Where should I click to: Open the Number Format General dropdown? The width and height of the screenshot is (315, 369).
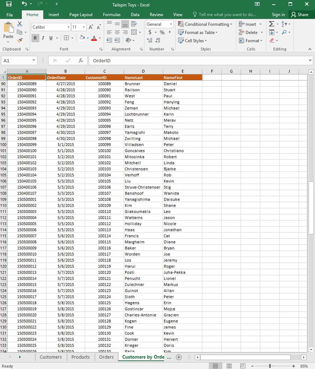(170, 24)
